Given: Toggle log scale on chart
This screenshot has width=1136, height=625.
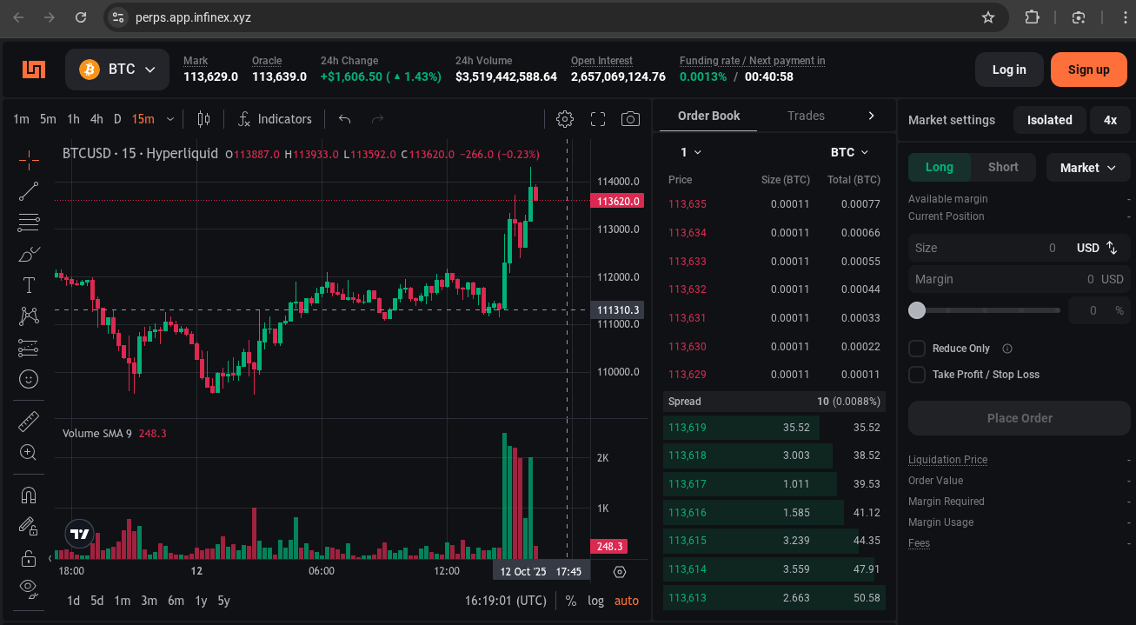Looking at the screenshot, I should coord(595,601).
